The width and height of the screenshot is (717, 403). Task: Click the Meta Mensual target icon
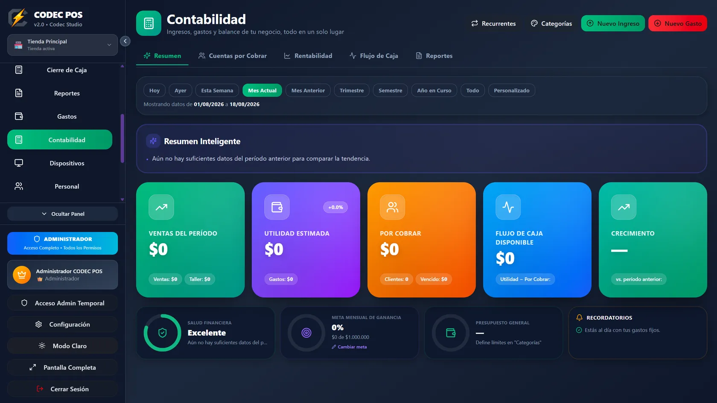coord(306,333)
